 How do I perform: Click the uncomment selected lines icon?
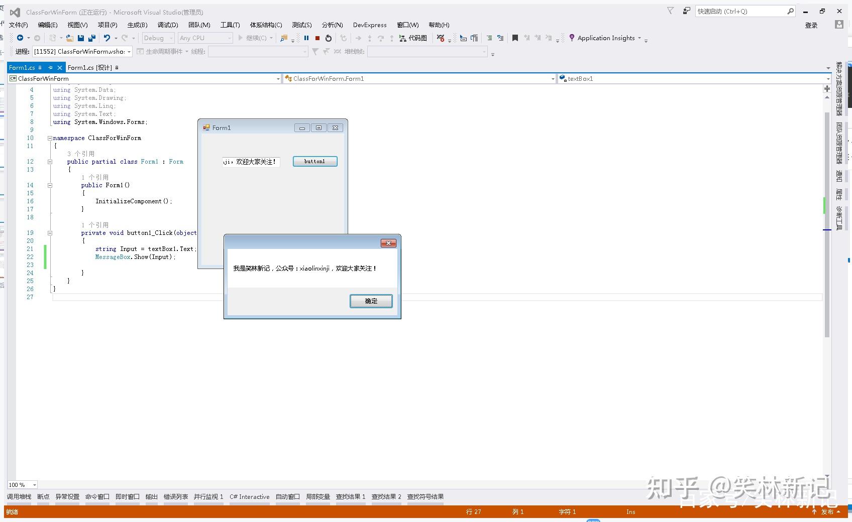click(500, 38)
